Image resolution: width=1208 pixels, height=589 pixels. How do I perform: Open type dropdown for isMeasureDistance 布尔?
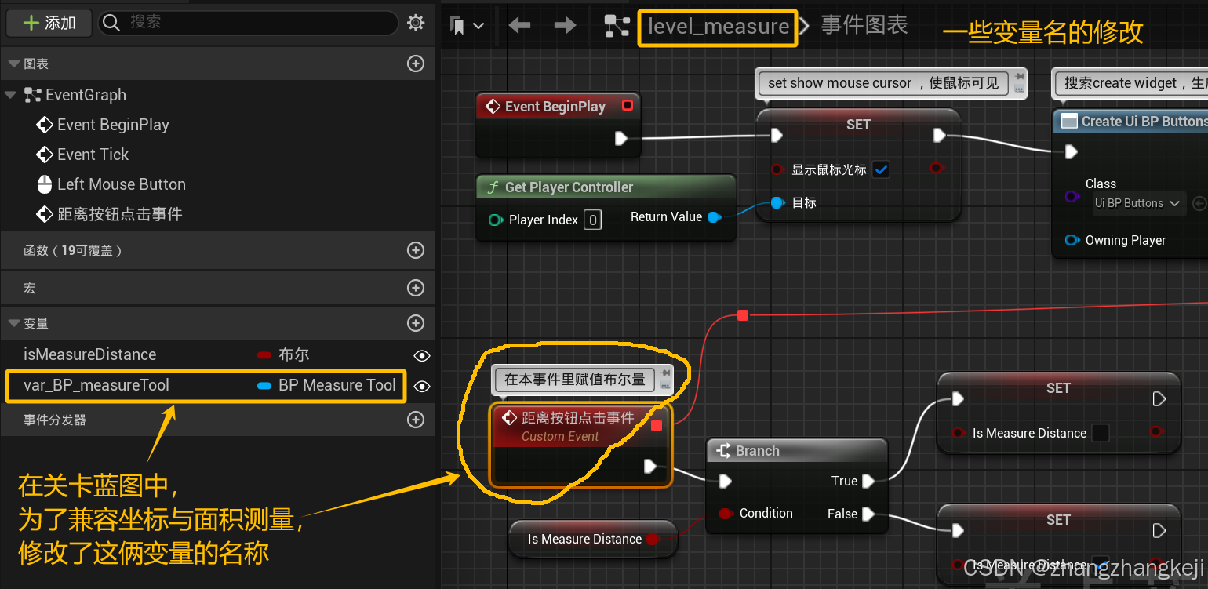point(283,354)
